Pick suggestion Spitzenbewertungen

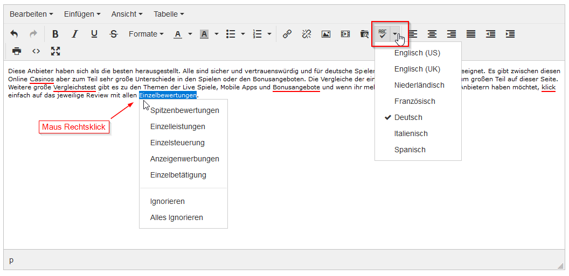tap(184, 110)
